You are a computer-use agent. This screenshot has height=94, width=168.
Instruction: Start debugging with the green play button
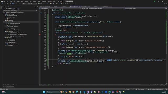(38, 4)
